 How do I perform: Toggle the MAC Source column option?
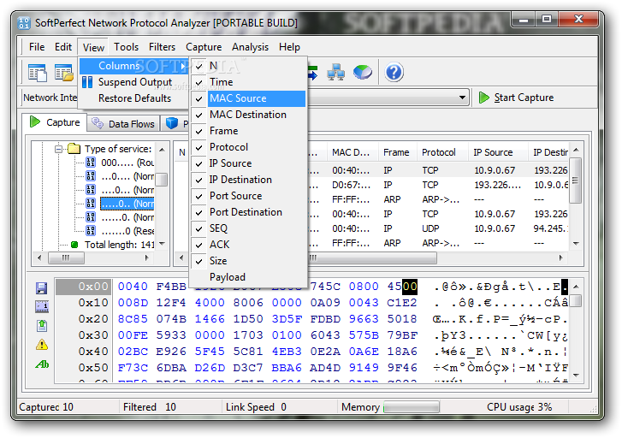point(248,98)
